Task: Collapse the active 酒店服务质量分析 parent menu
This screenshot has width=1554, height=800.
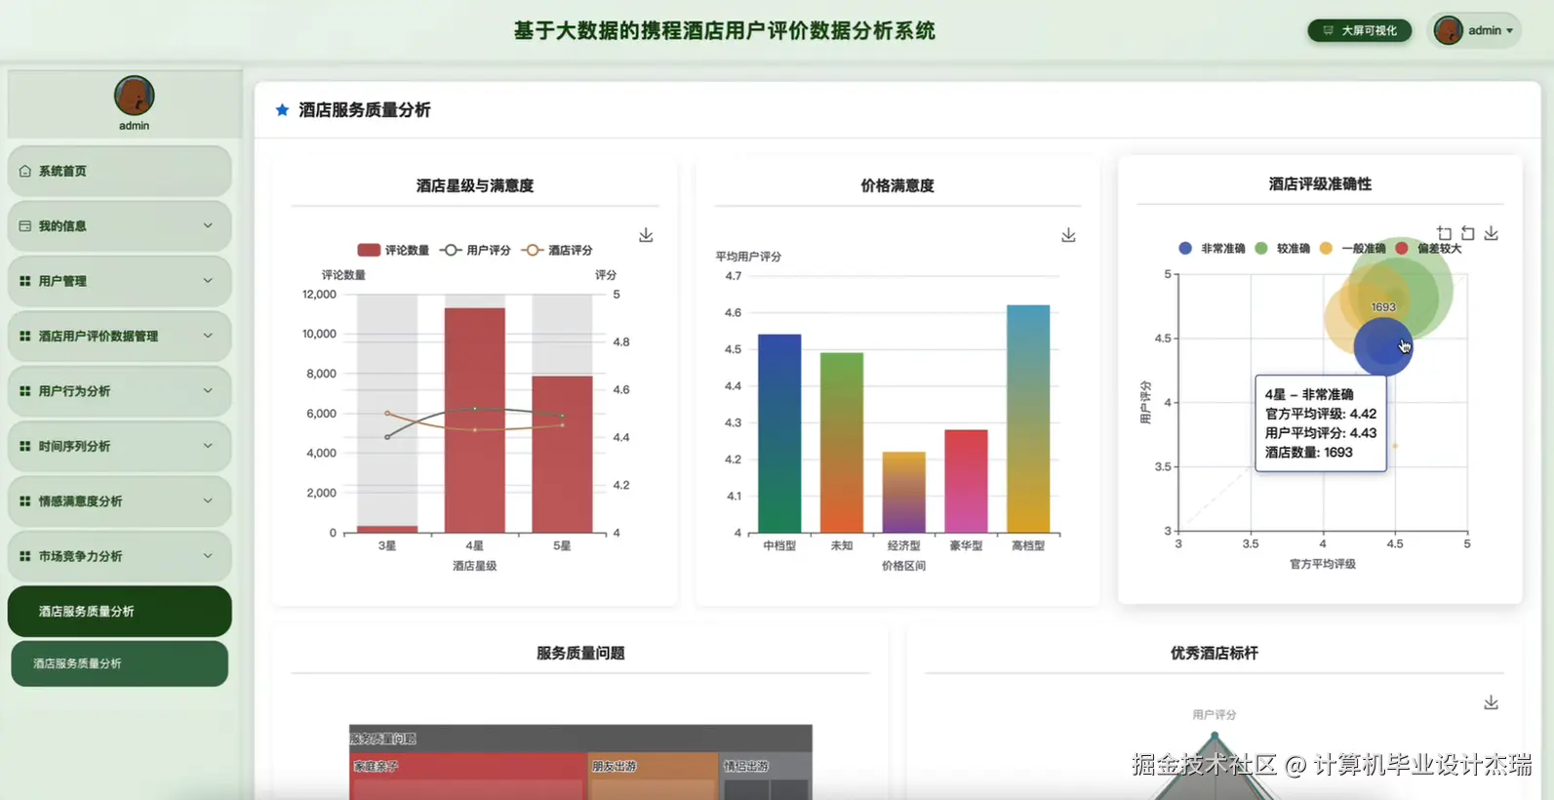Action: tap(119, 612)
